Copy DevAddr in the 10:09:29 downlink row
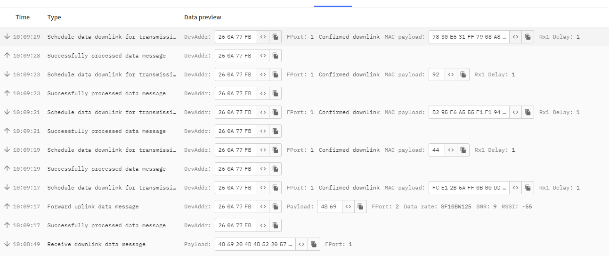This screenshot has width=609, height=256. click(x=276, y=37)
